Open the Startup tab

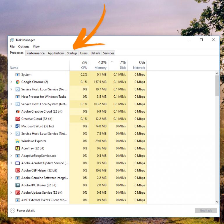point(72,53)
